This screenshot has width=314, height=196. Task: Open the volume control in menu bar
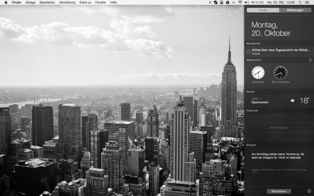pyautogui.click(x=247, y=3)
